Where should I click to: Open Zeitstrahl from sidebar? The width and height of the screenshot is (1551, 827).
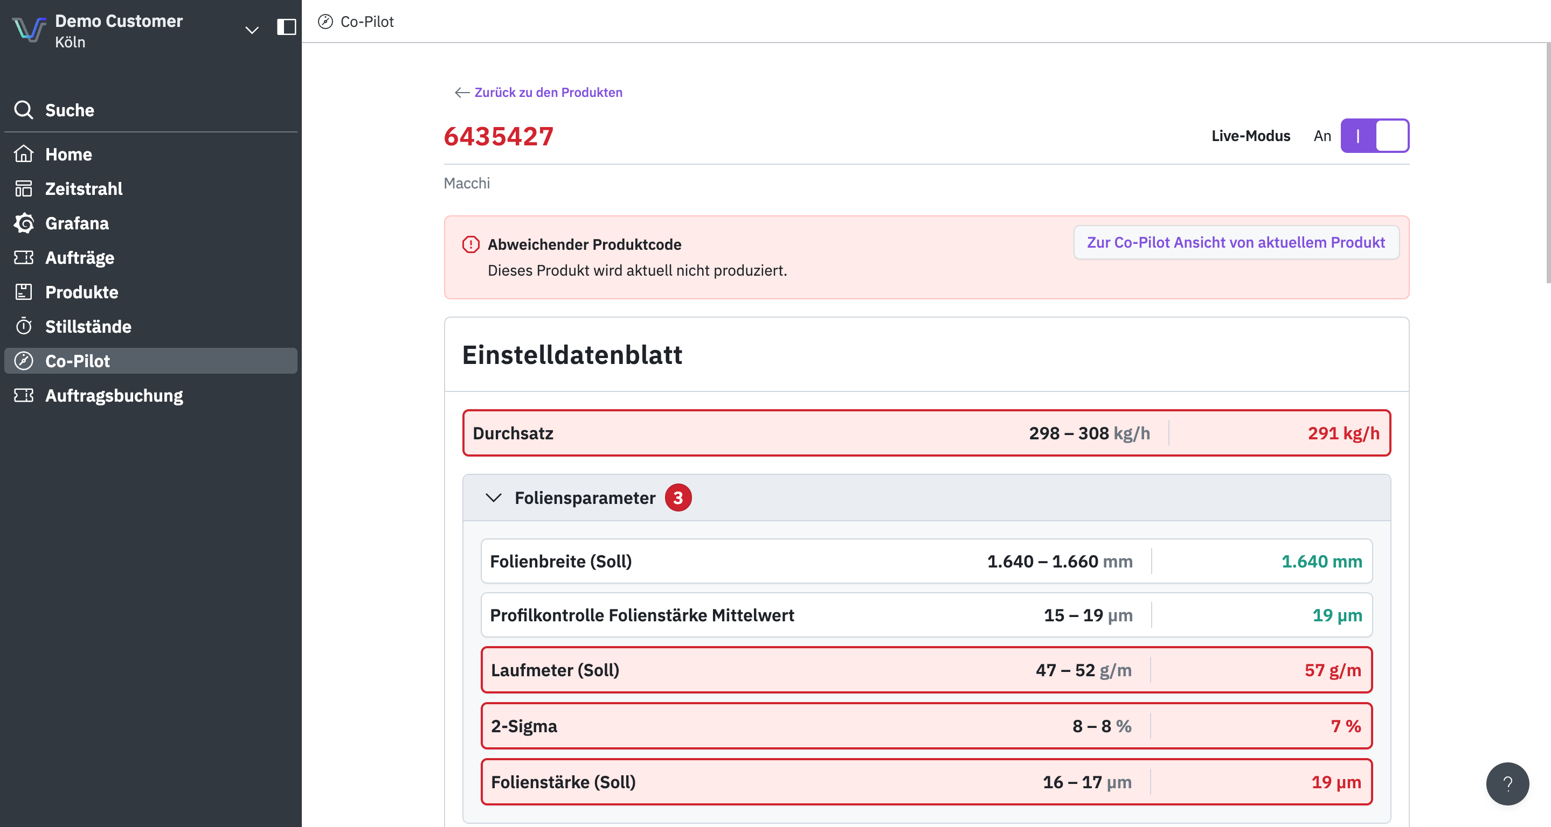pyautogui.click(x=150, y=188)
